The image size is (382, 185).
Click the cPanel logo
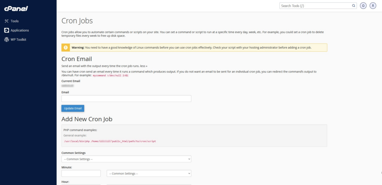pyautogui.click(x=16, y=9)
